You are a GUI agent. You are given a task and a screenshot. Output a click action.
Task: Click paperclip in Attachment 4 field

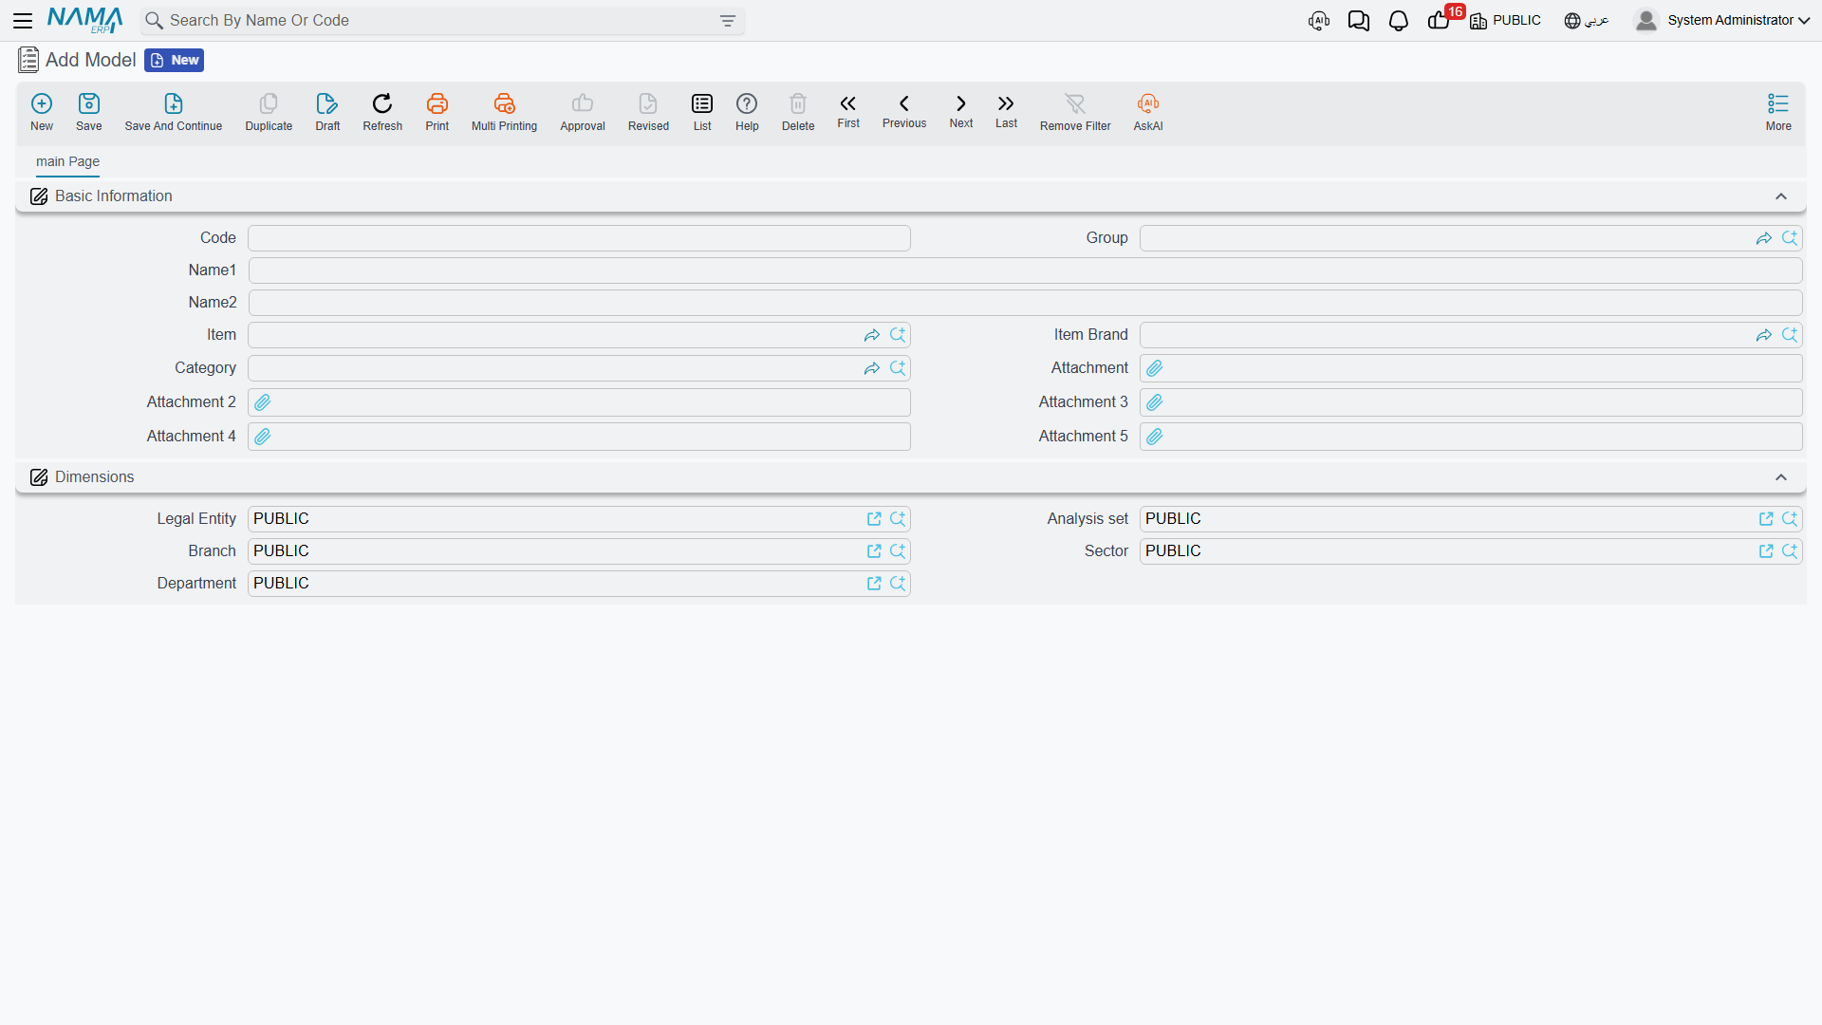tap(263, 437)
